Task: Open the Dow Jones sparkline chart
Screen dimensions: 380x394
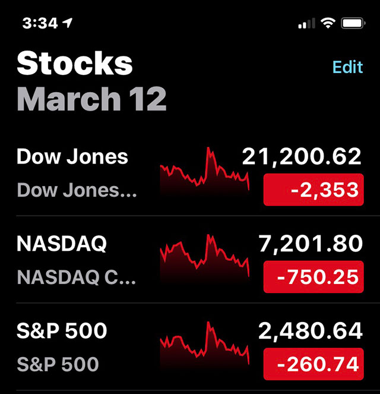Action: [205, 171]
